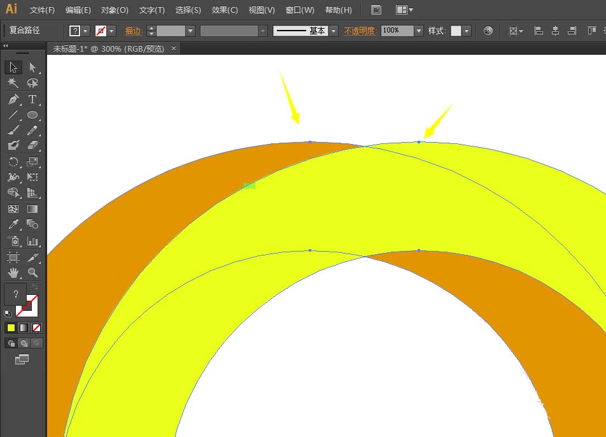This screenshot has height=437, width=606.
Task: Click the 描边 stroke panel link
Action: [134, 31]
